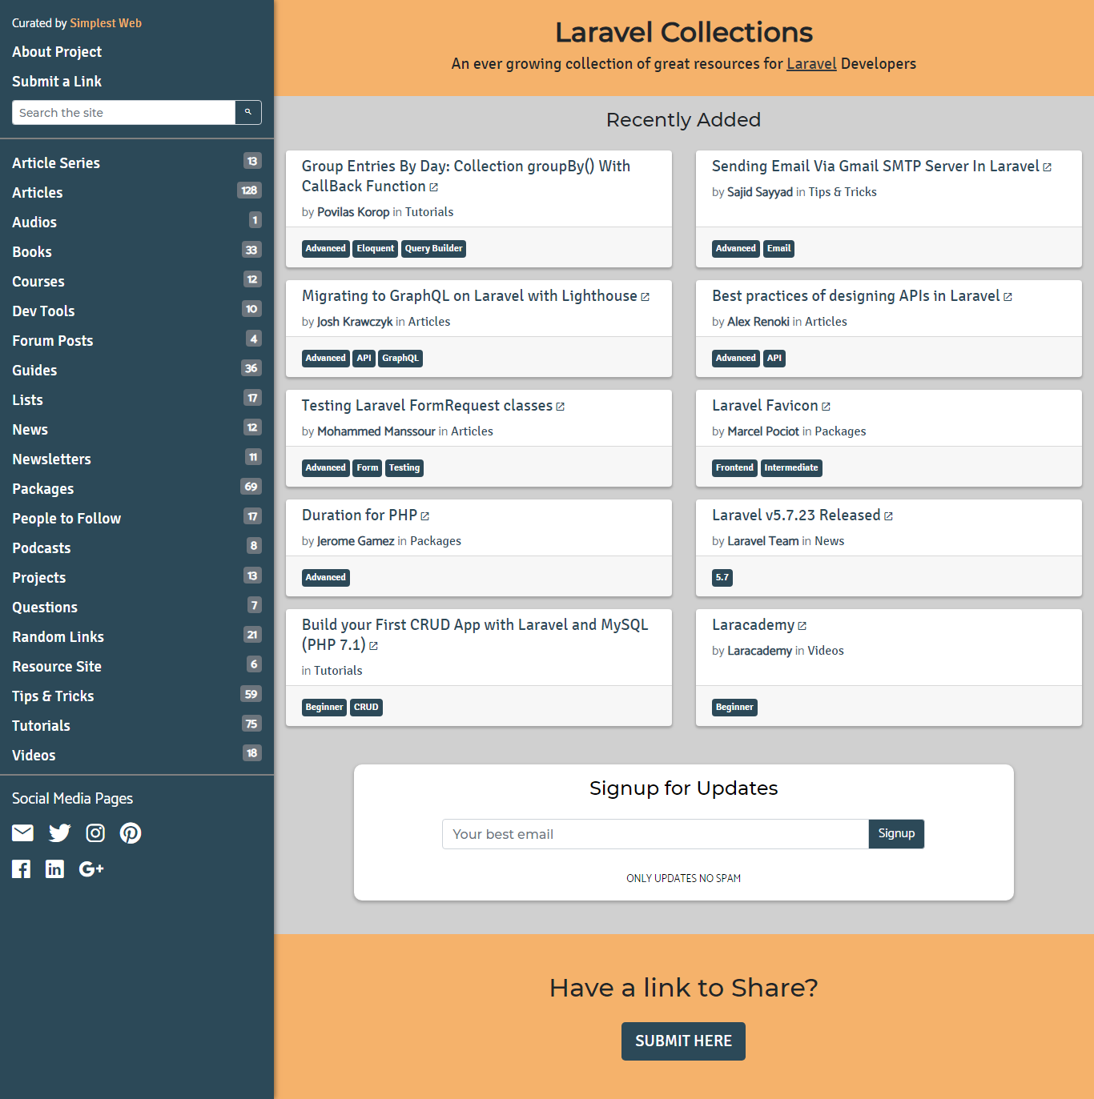This screenshot has width=1094, height=1099.
Task: Open the Instagram social icon
Action: [x=95, y=832]
